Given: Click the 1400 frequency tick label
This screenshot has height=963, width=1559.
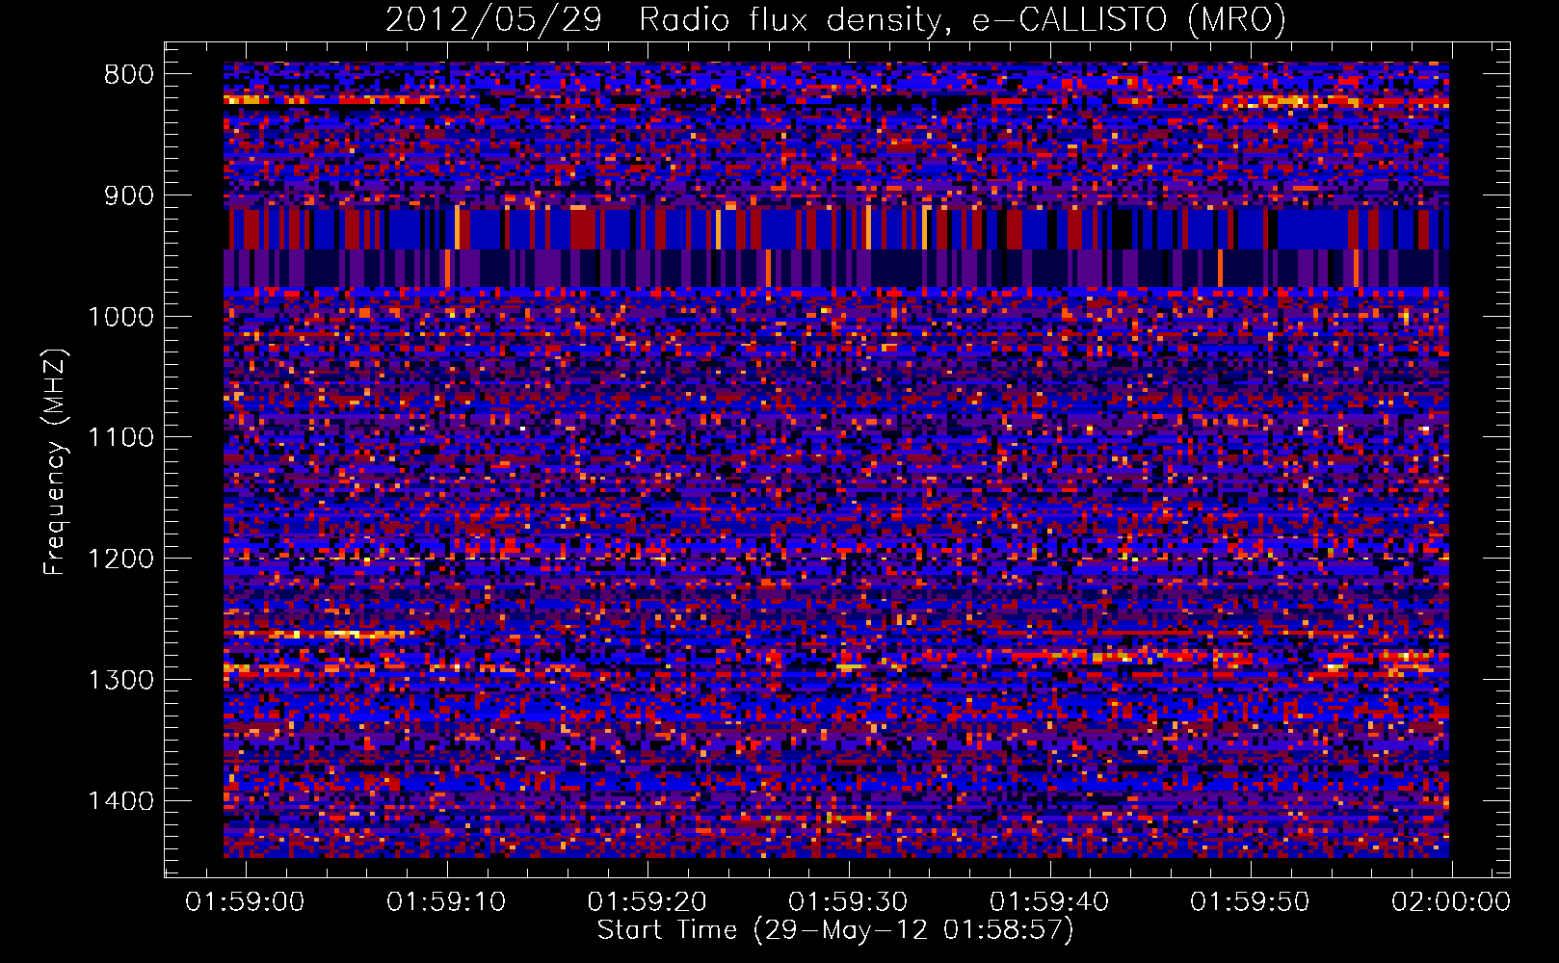Looking at the screenshot, I should coord(120,801).
